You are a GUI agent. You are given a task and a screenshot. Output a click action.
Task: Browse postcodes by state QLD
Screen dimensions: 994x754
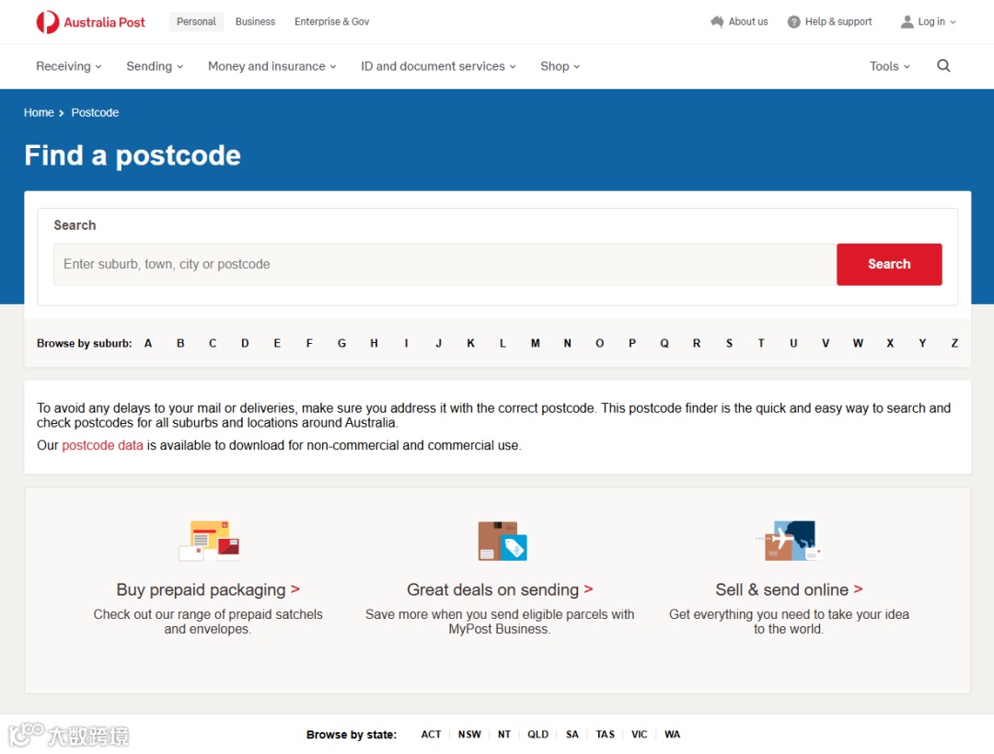[x=538, y=735]
